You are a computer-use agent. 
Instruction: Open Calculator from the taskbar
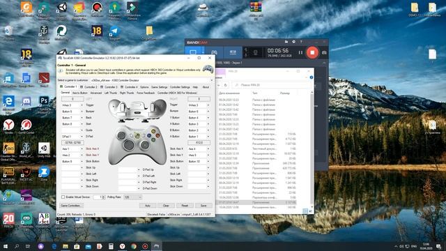[x=111, y=246]
